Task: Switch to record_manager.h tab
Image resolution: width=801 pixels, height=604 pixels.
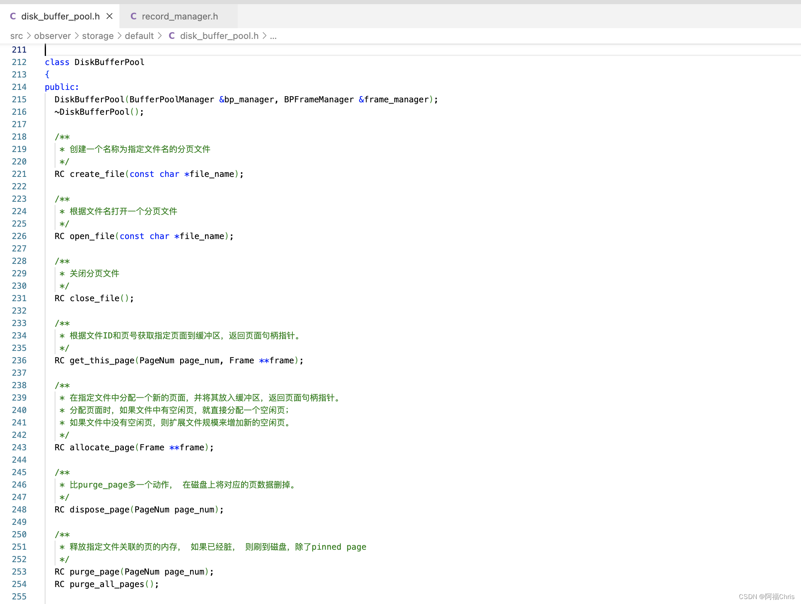Action: (179, 16)
